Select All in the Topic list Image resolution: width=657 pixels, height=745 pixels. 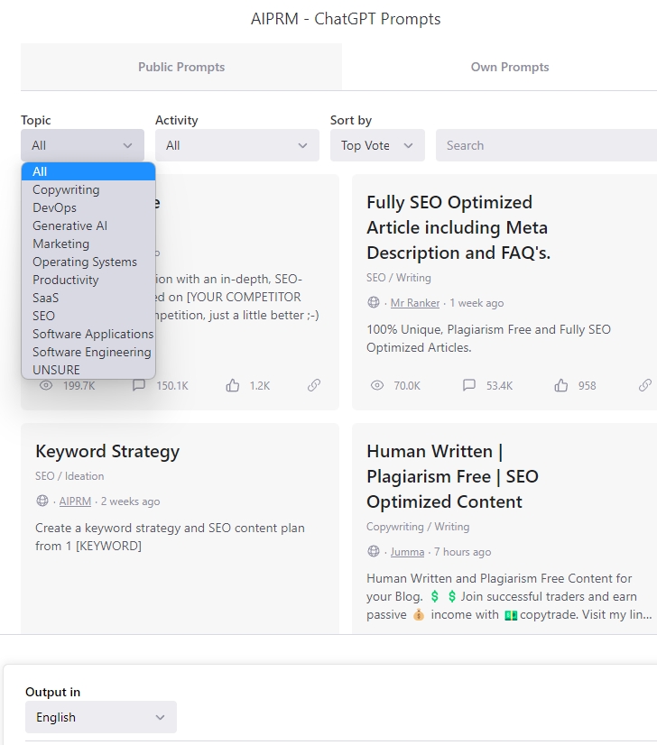(x=88, y=171)
